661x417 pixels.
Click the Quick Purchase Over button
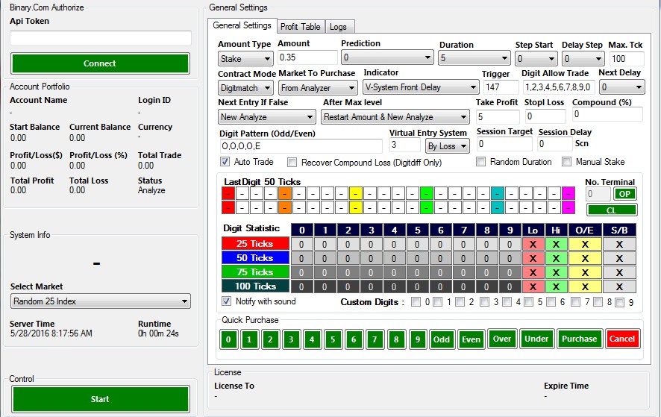click(x=502, y=339)
